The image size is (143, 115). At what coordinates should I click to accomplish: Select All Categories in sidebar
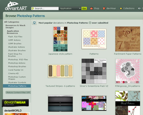12,22
